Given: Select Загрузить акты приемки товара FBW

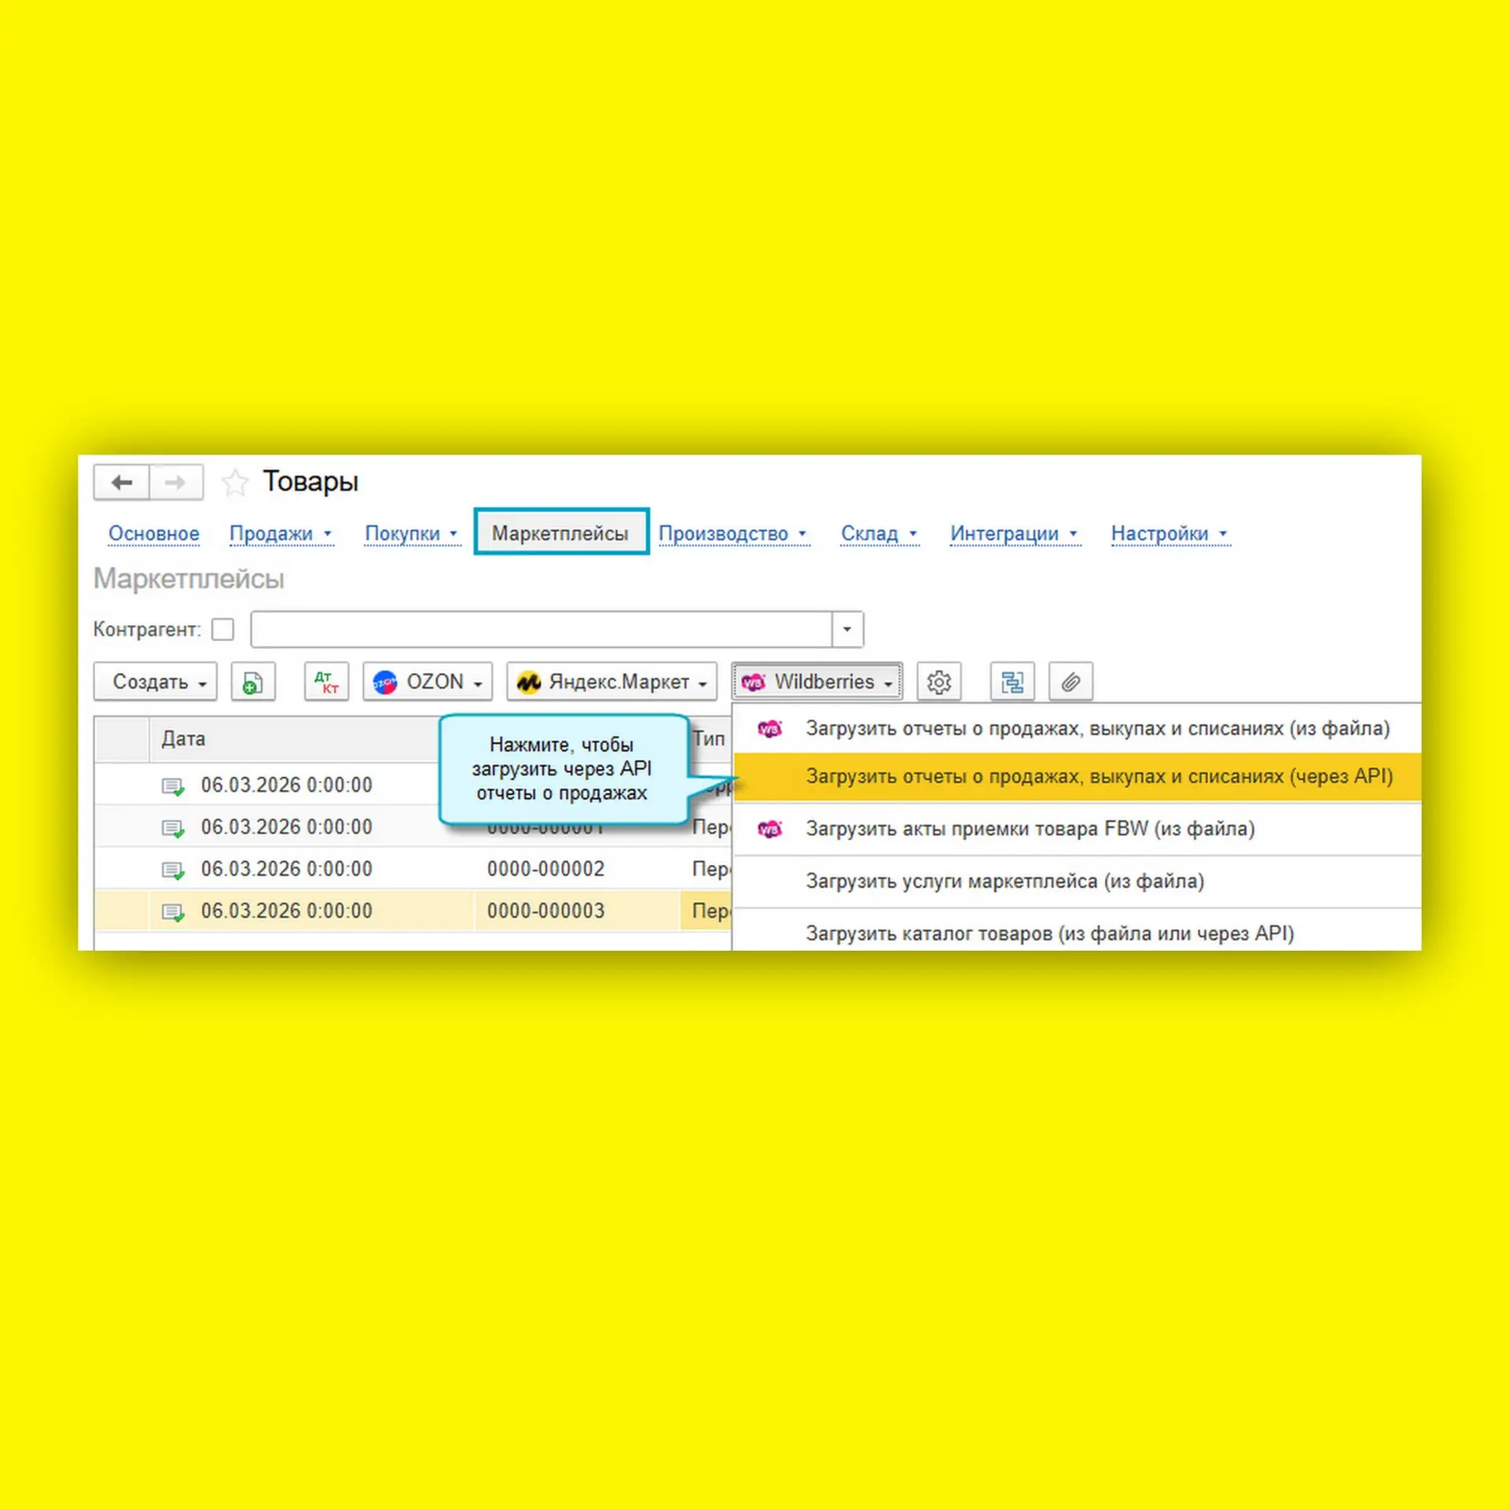Looking at the screenshot, I should coord(1077,829).
